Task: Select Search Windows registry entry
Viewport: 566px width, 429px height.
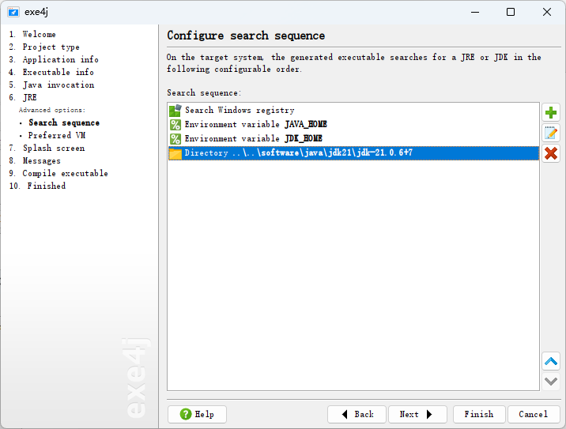Action: pos(353,111)
